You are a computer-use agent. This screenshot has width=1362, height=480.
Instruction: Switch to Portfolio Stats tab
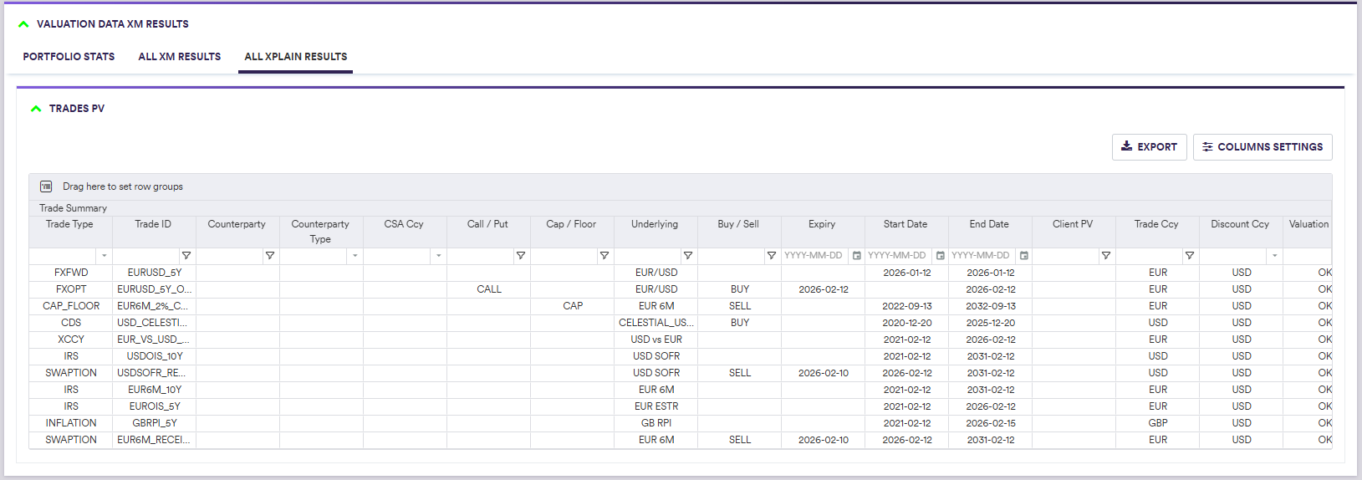click(x=69, y=57)
